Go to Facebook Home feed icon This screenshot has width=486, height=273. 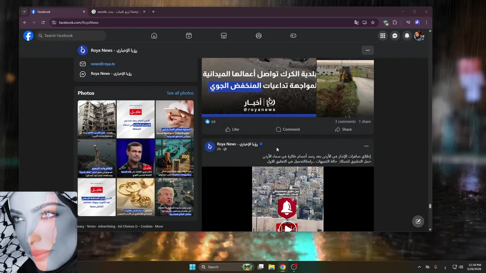click(154, 36)
